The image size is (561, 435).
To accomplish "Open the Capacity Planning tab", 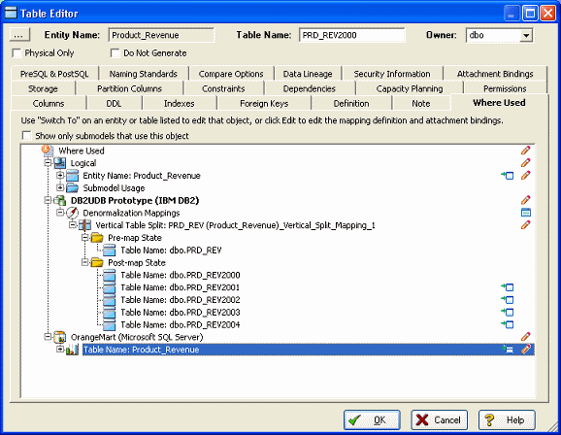I will coord(410,88).
